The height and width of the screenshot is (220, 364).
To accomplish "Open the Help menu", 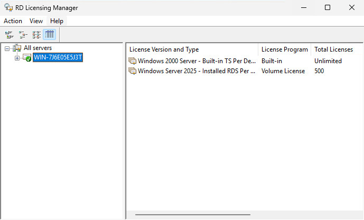I will 57,21.
